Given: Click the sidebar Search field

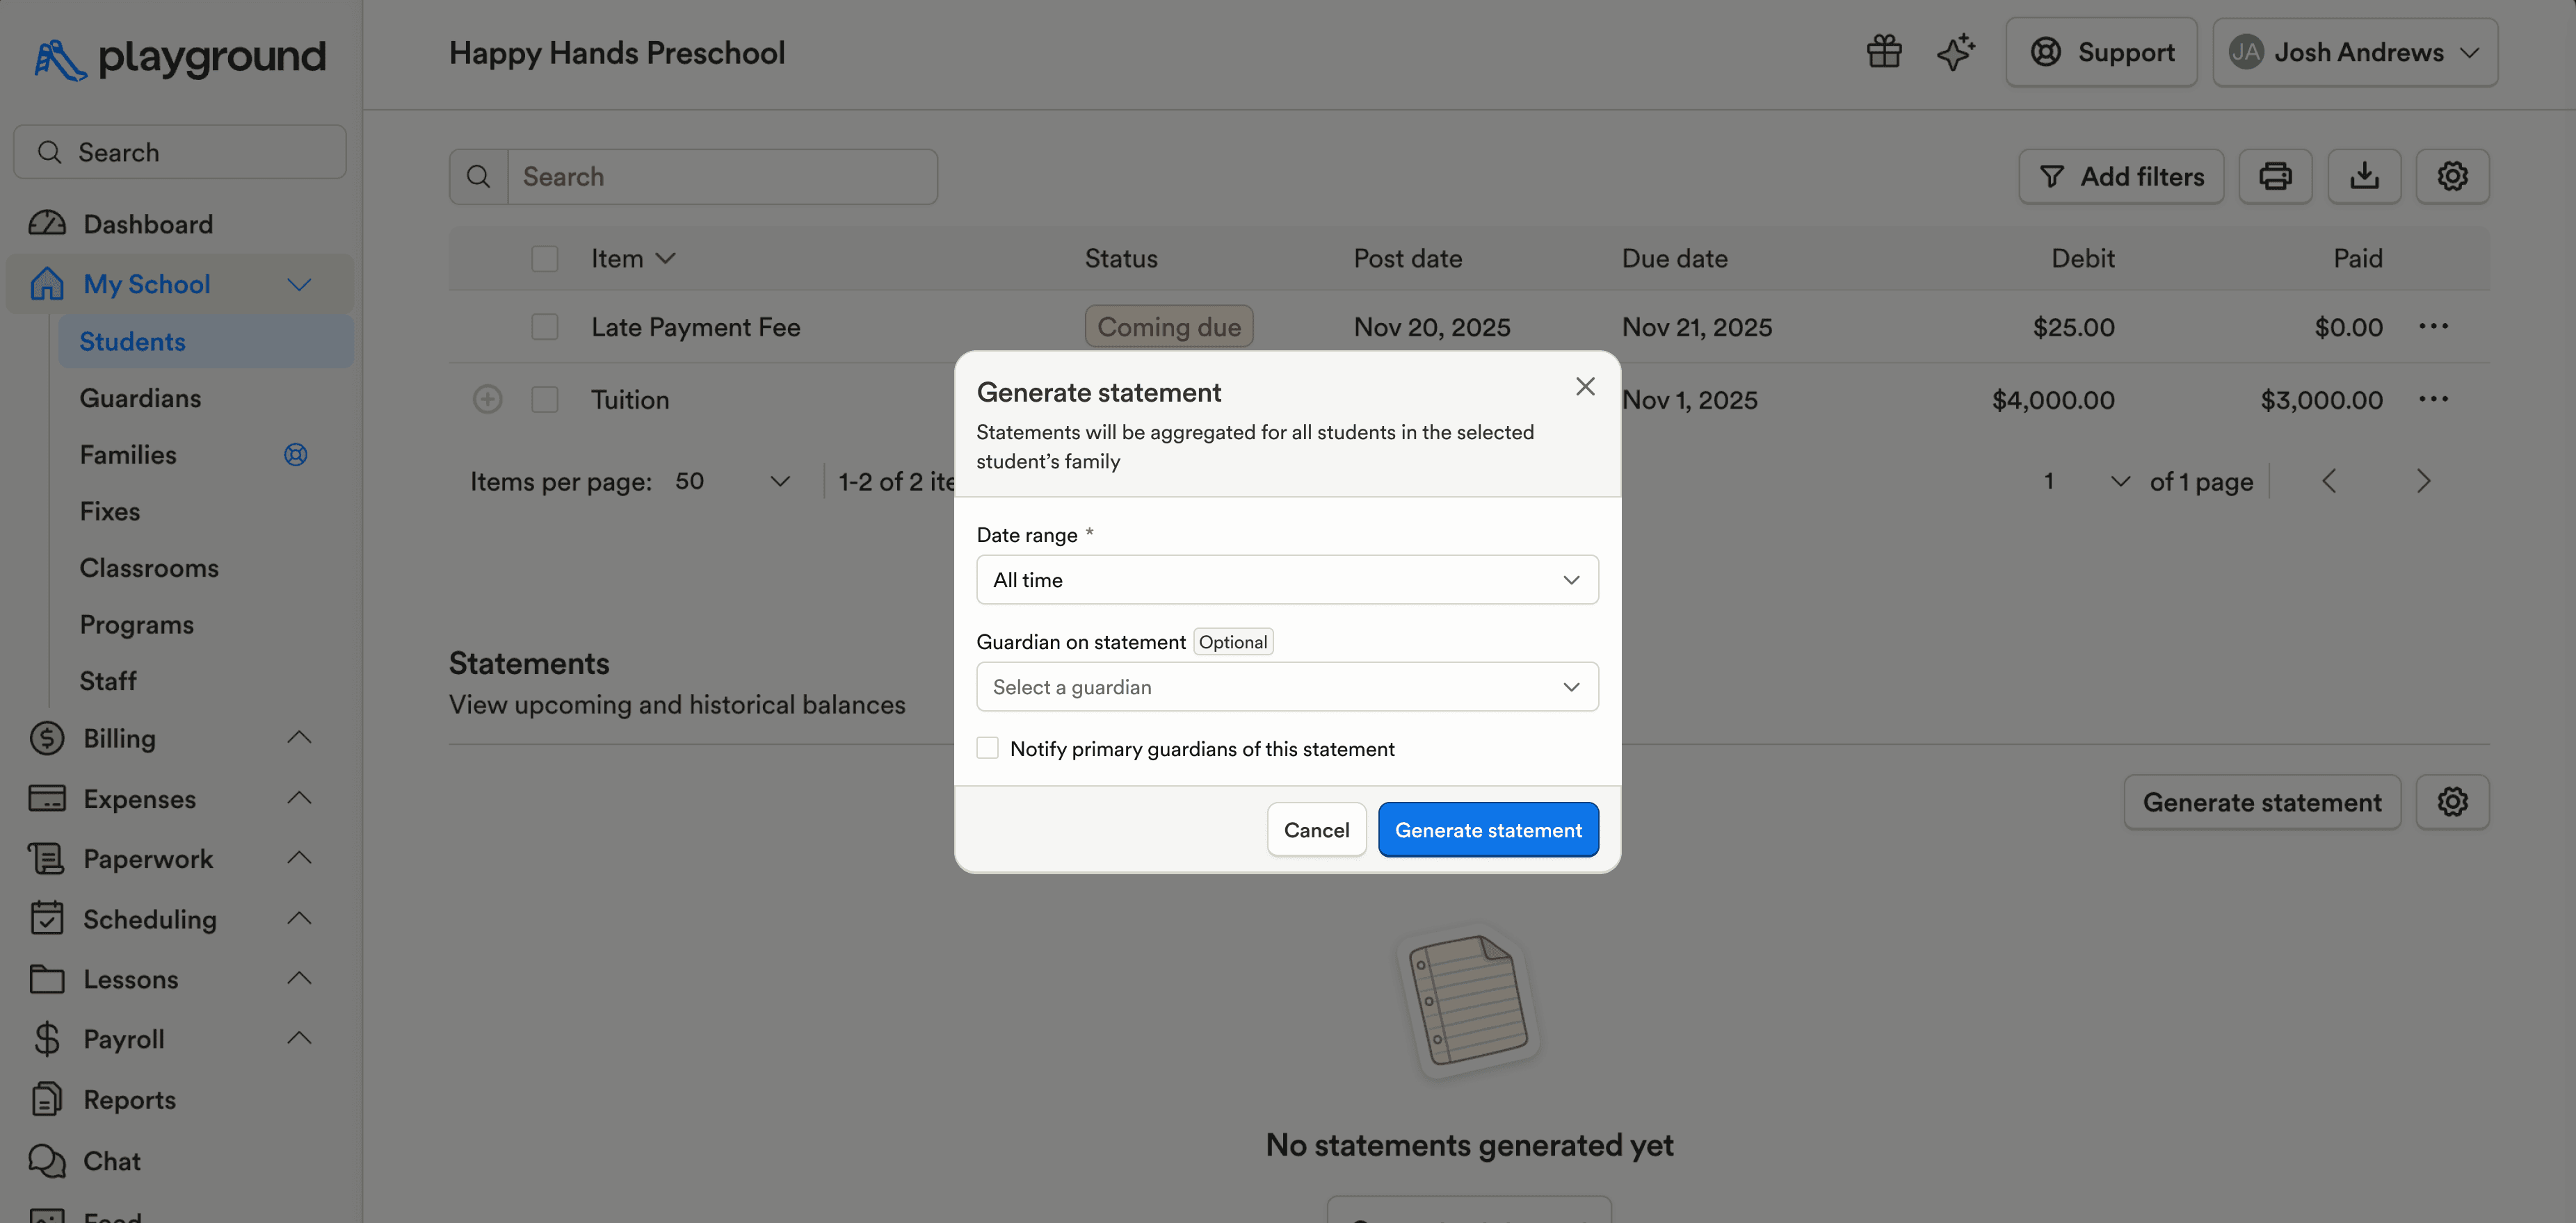Looking at the screenshot, I should [x=180, y=152].
